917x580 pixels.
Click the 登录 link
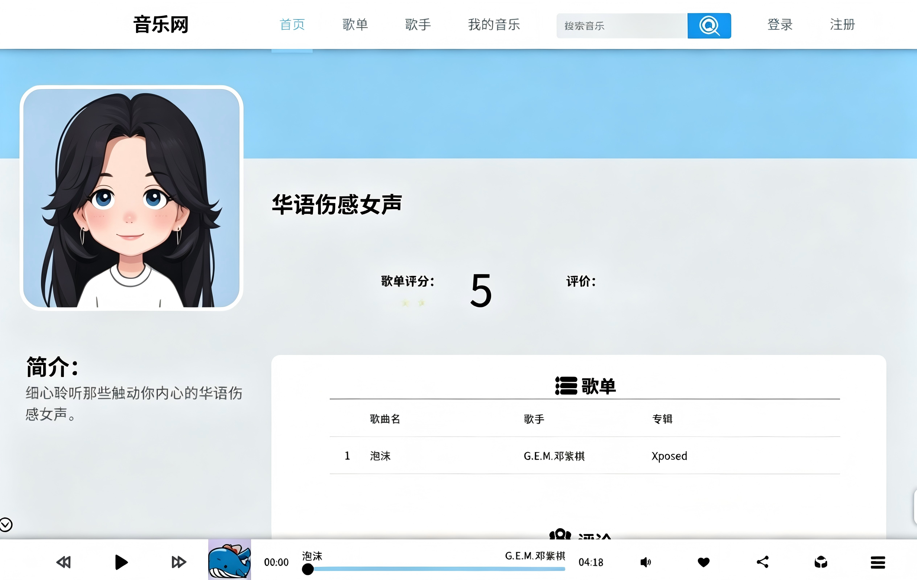point(780,25)
